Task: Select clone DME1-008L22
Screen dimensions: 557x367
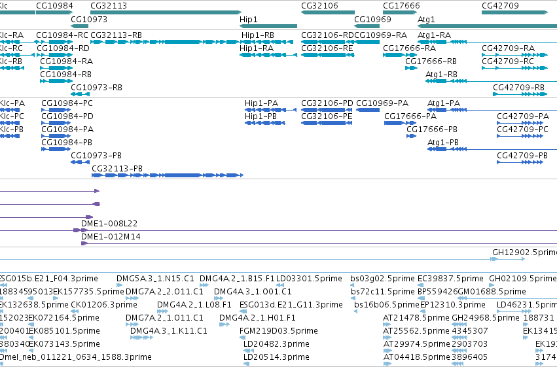Action: pyautogui.click(x=109, y=224)
